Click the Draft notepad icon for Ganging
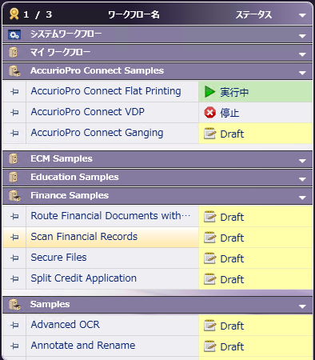Screen dimensions: 315x360 tap(209, 134)
